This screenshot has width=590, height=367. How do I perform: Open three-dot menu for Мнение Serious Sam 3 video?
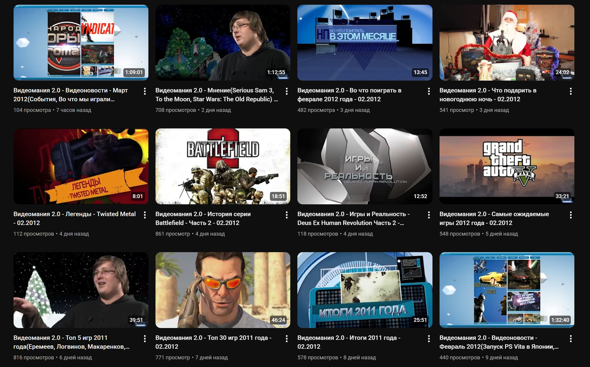(286, 91)
